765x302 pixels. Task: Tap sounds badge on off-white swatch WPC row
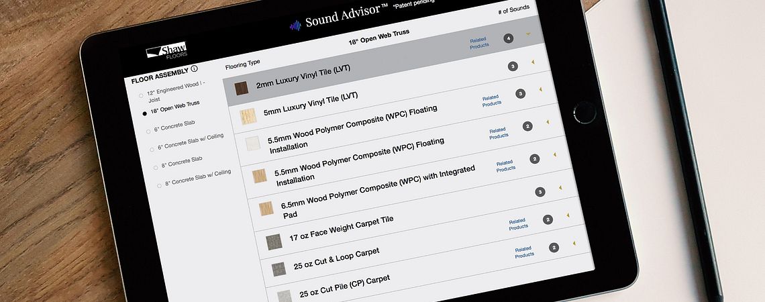[520, 94]
